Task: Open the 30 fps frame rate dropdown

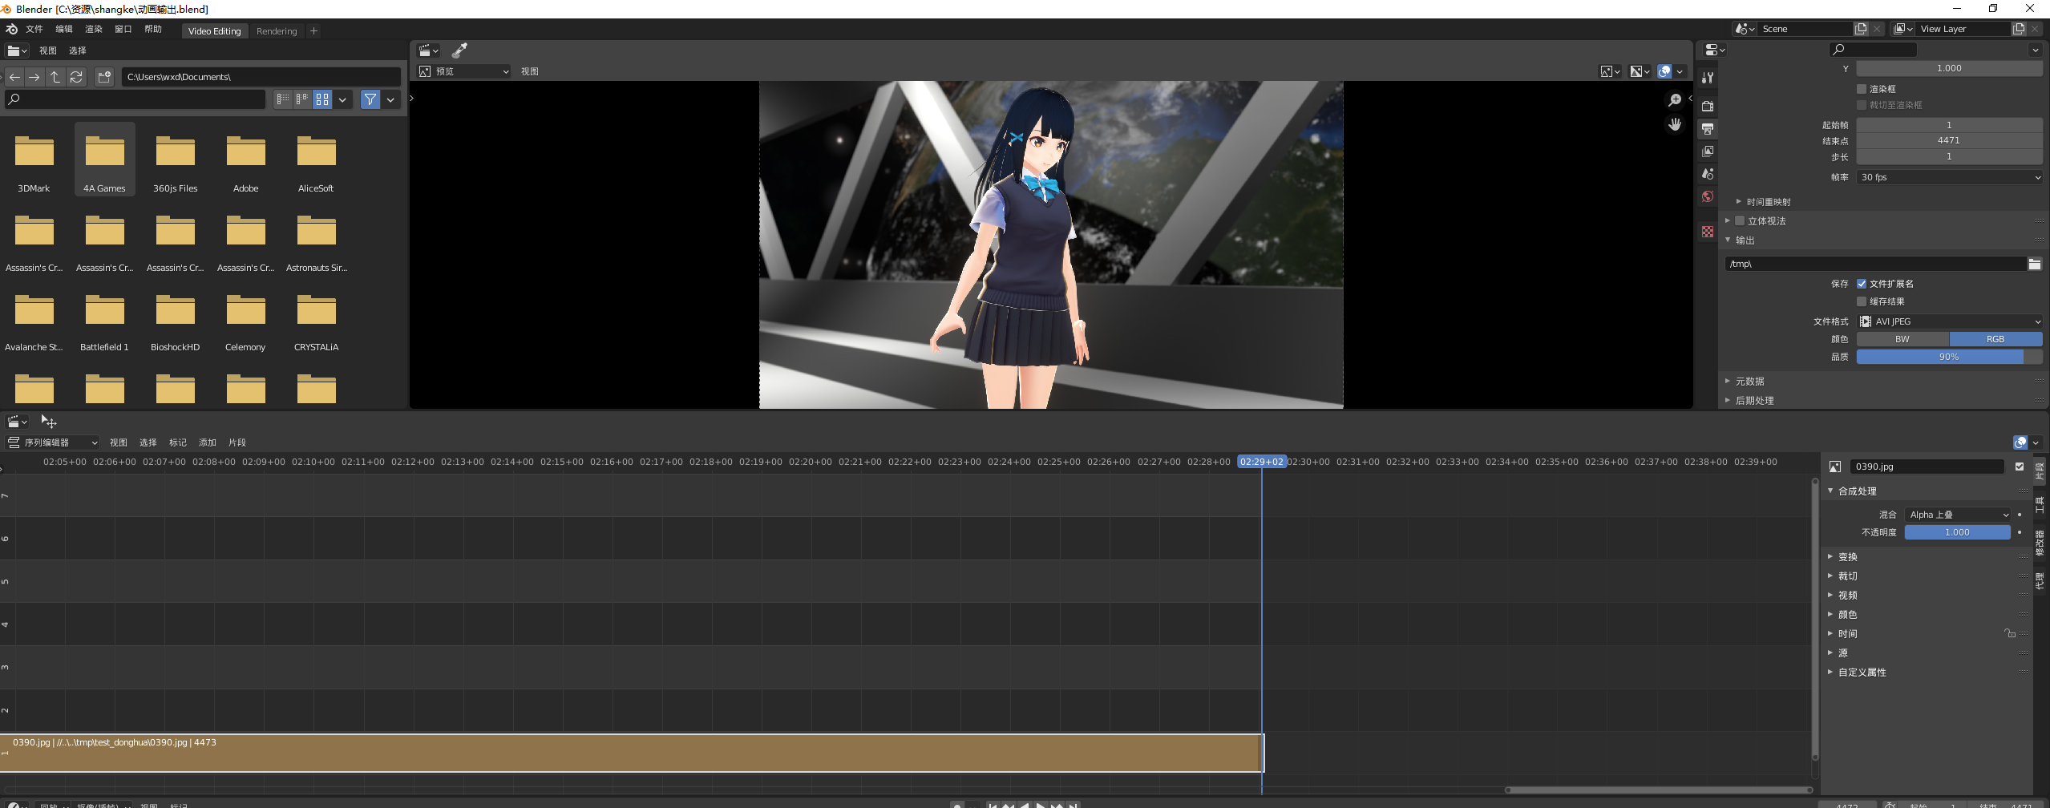Action: point(1950,177)
